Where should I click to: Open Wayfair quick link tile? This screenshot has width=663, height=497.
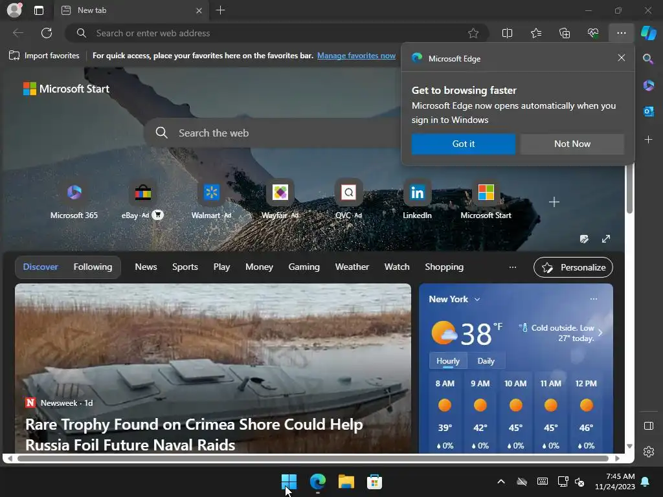pyautogui.click(x=280, y=200)
